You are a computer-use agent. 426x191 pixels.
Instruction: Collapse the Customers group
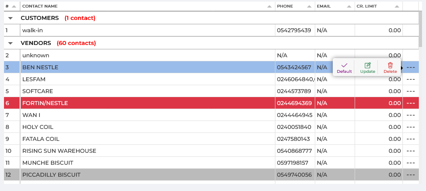pos(11,18)
